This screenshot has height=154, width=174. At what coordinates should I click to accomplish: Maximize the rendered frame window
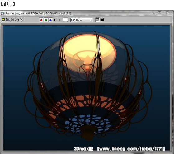(160, 12)
